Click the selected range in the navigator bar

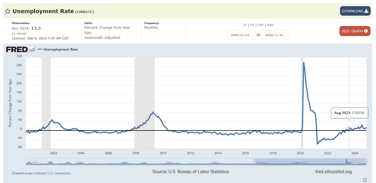pyautogui.click(x=310, y=162)
